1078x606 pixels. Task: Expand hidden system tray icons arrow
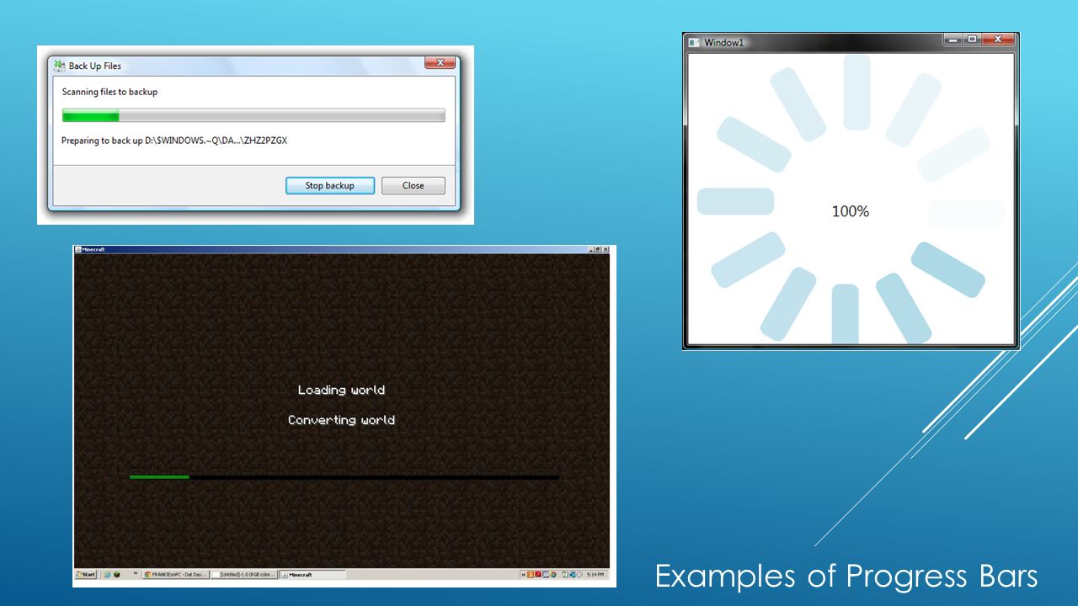point(523,574)
